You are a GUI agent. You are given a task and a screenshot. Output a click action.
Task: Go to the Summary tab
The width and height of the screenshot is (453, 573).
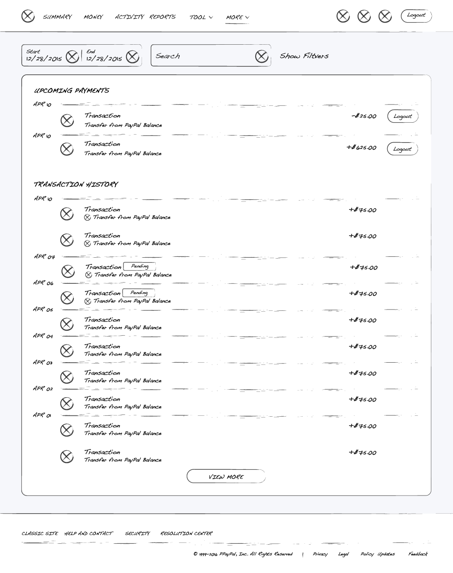pyautogui.click(x=57, y=17)
